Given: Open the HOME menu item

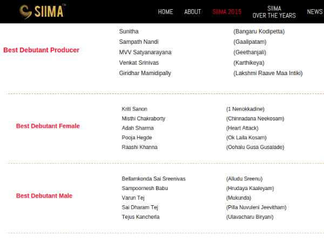Looking at the screenshot, I should [166, 12].
